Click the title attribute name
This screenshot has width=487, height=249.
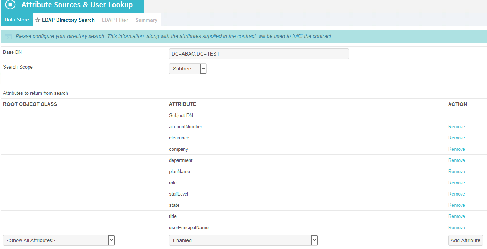coord(173,216)
